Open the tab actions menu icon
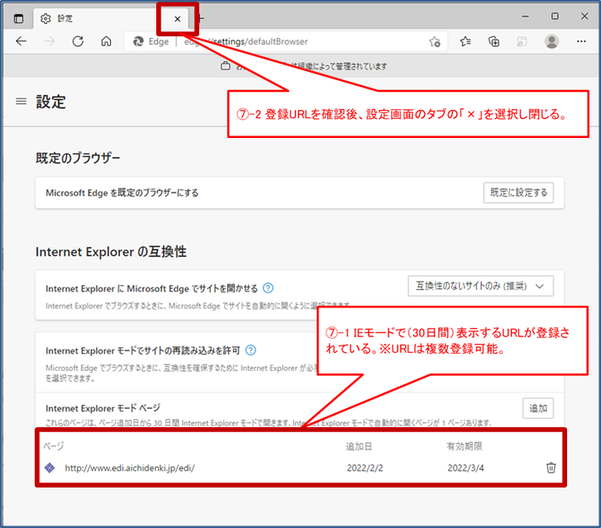The image size is (601, 528). click(18, 18)
